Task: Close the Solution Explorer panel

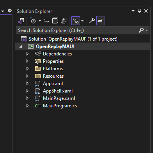Action: (x=146, y=11)
